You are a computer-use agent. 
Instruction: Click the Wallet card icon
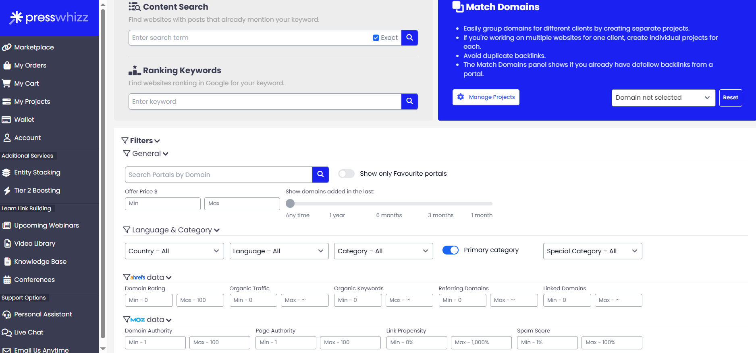[x=6, y=119]
